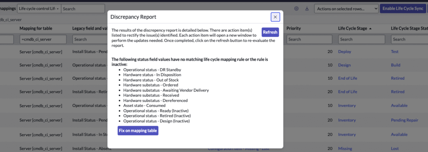Close the Discrepancy Report dialog
Image resolution: width=428 pixels, height=152 pixels.
pyautogui.click(x=275, y=17)
